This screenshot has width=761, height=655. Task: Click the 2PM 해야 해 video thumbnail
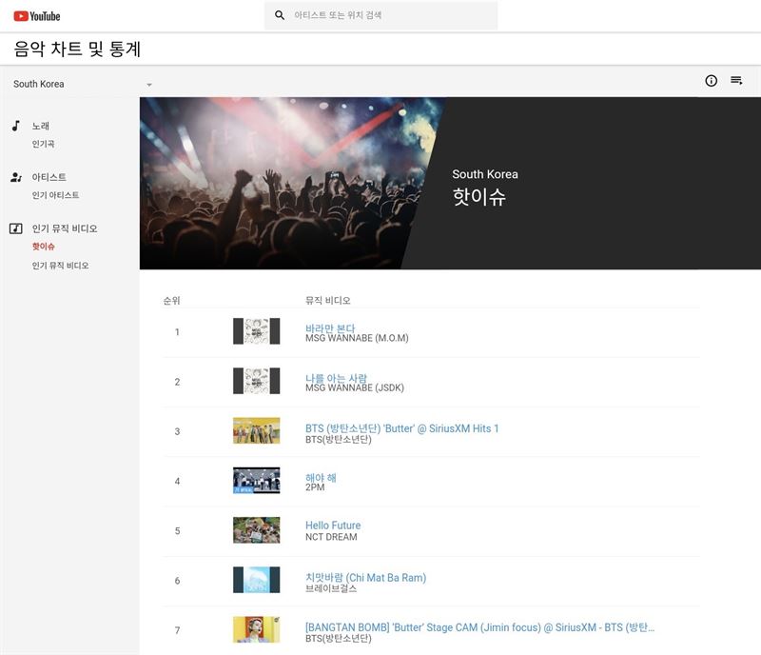256,481
